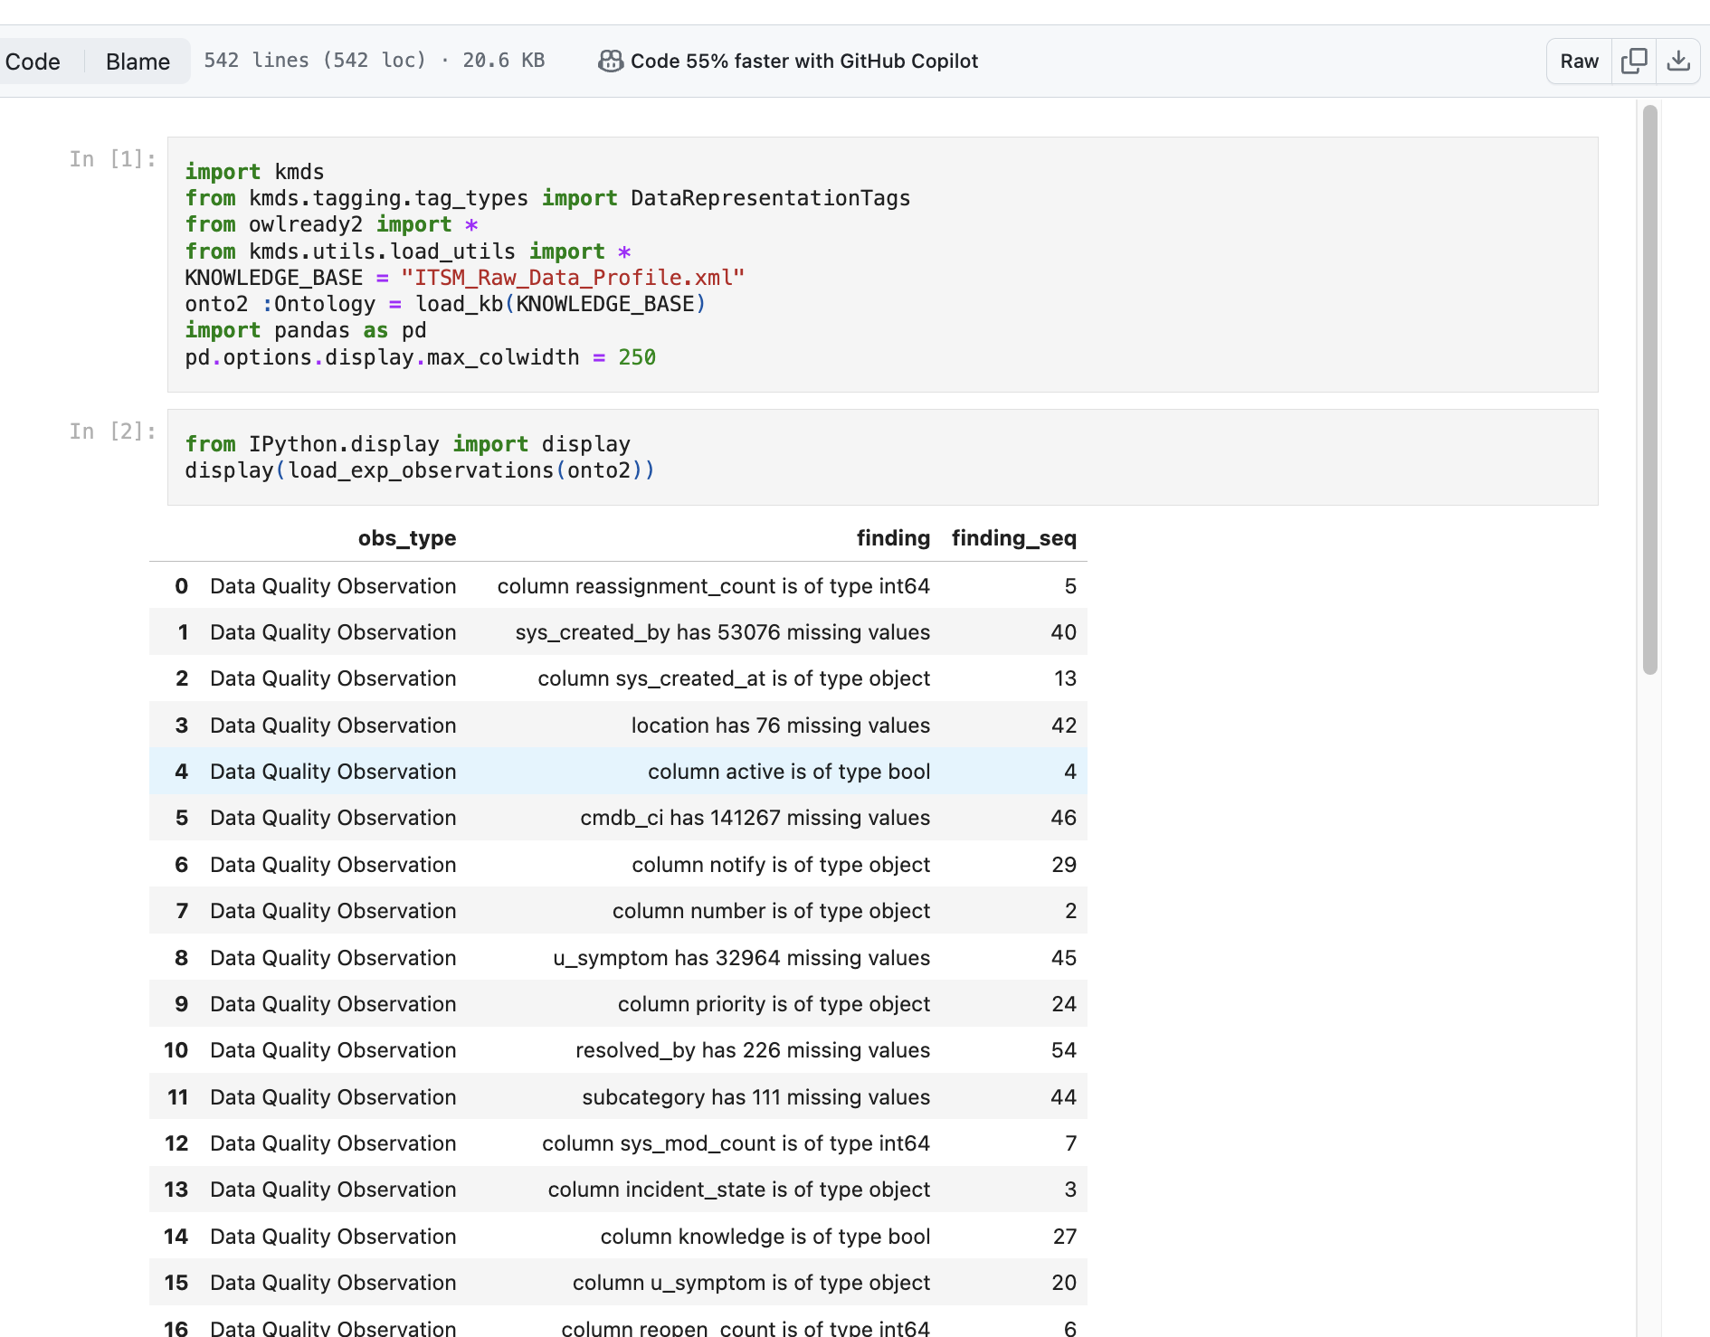Select 'column u_symptom is of type object' cell

pyautogui.click(x=751, y=1283)
